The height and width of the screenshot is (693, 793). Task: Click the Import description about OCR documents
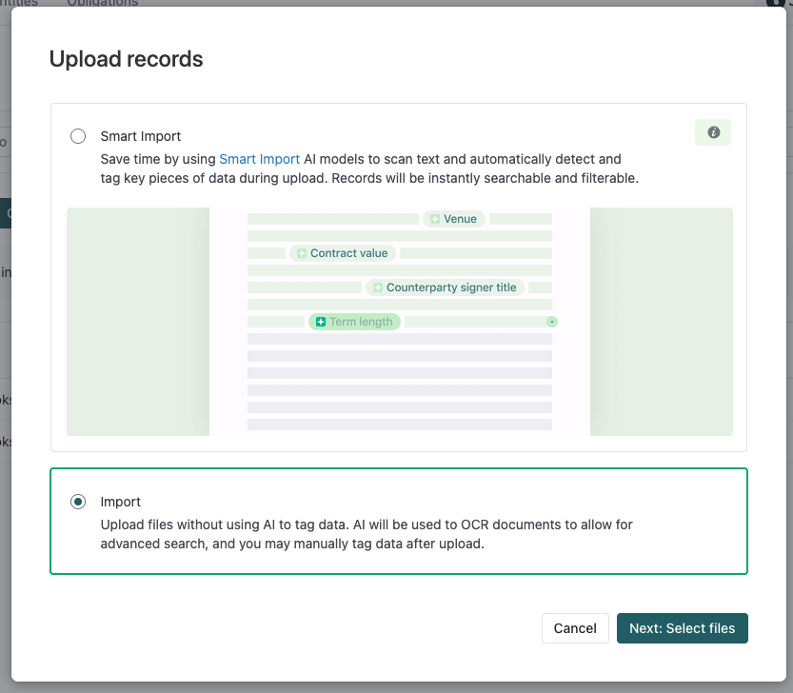click(x=367, y=534)
